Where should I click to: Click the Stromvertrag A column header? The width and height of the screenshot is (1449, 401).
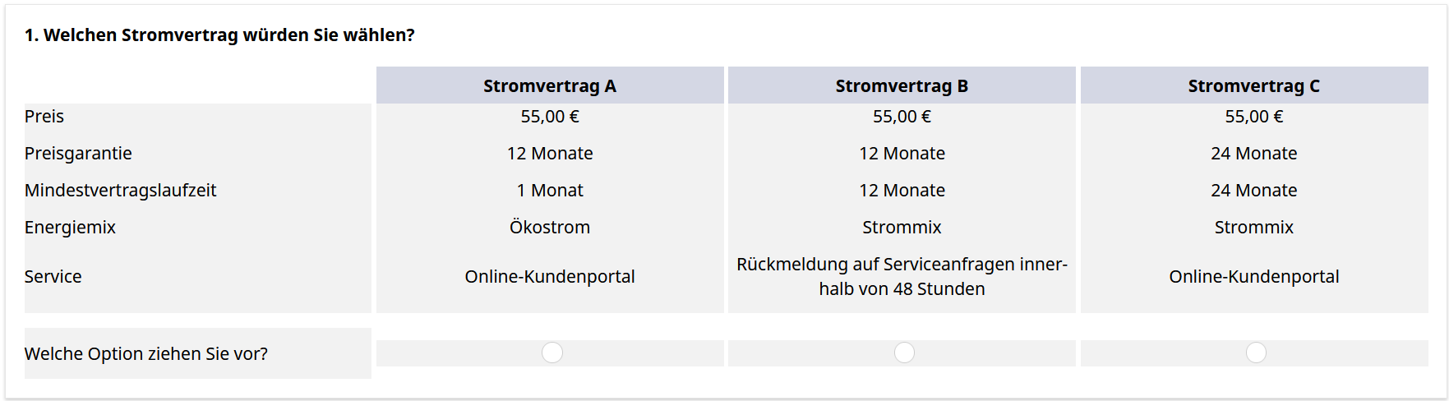550,85
